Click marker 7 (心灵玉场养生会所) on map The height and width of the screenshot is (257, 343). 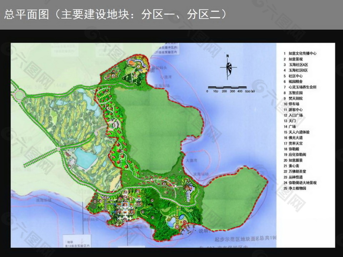click(x=152, y=180)
